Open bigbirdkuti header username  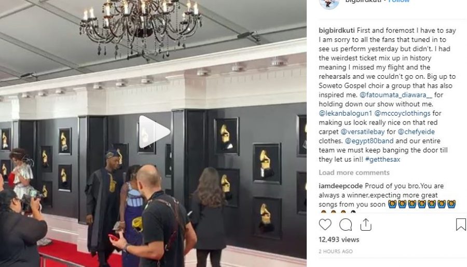coord(363,1)
